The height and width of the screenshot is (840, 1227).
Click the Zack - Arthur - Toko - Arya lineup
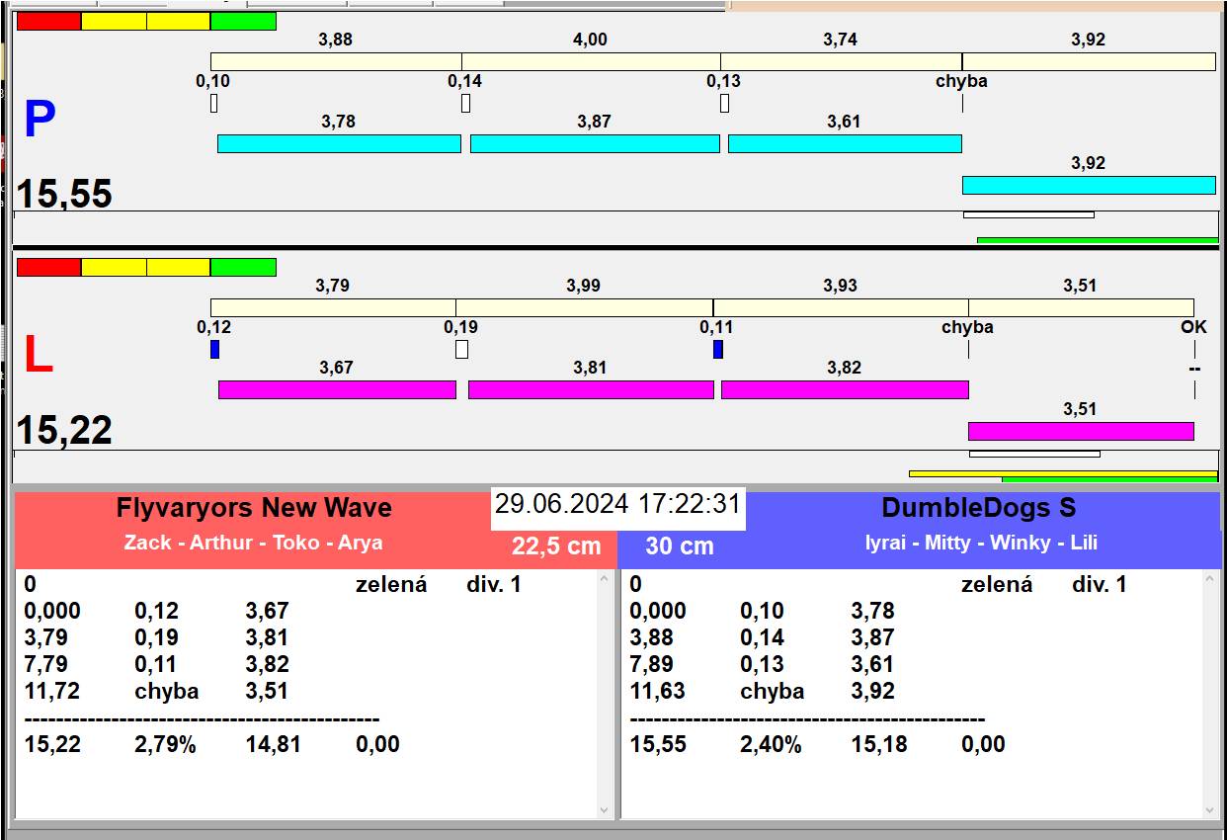tap(253, 543)
